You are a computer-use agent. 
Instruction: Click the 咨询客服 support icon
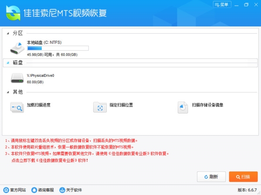(34, 190)
